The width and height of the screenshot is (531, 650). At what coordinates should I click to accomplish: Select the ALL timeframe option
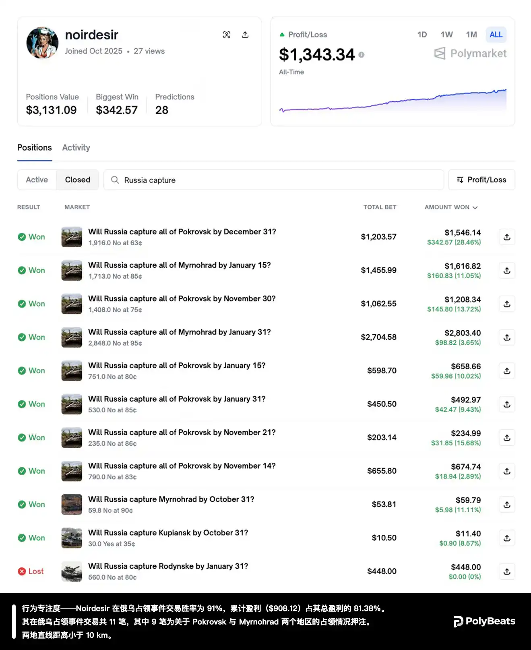pyautogui.click(x=496, y=35)
